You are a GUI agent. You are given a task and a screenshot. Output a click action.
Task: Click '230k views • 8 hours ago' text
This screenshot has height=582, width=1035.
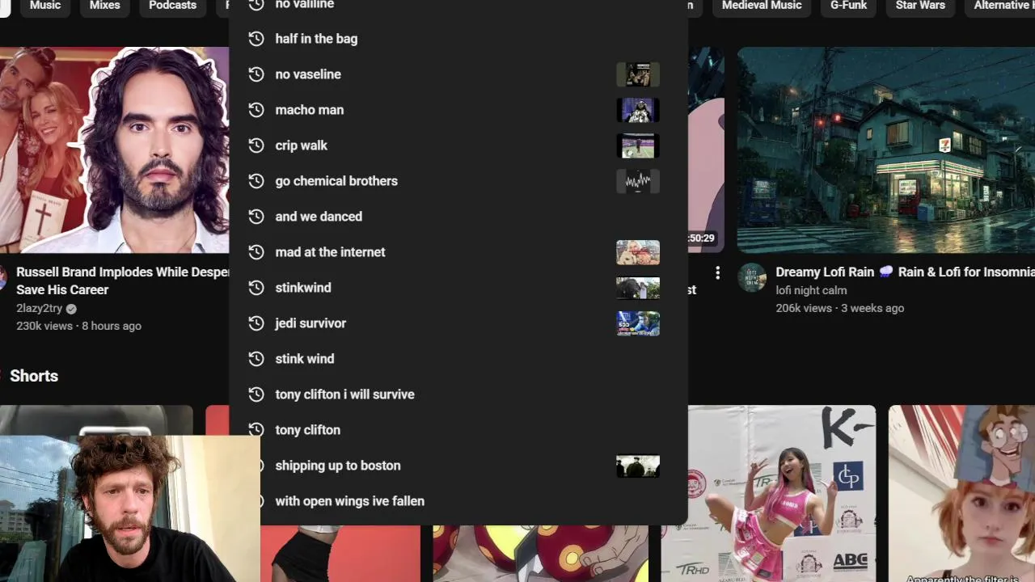(x=78, y=326)
